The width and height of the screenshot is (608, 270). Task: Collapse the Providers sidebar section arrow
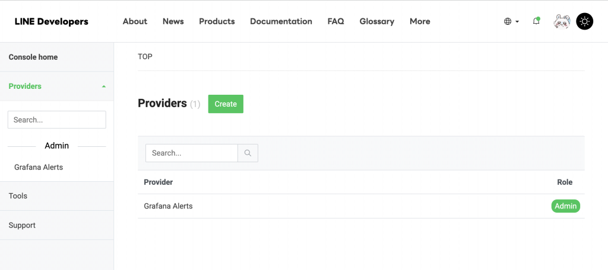tap(103, 86)
